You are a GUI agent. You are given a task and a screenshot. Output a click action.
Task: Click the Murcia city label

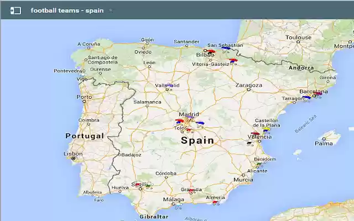(243, 180)
